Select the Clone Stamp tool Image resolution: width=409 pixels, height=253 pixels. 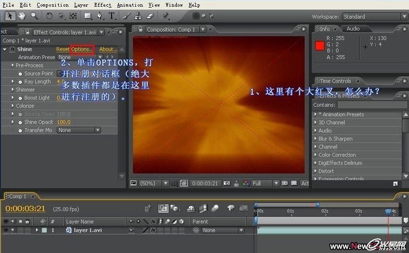pos(138,16)
